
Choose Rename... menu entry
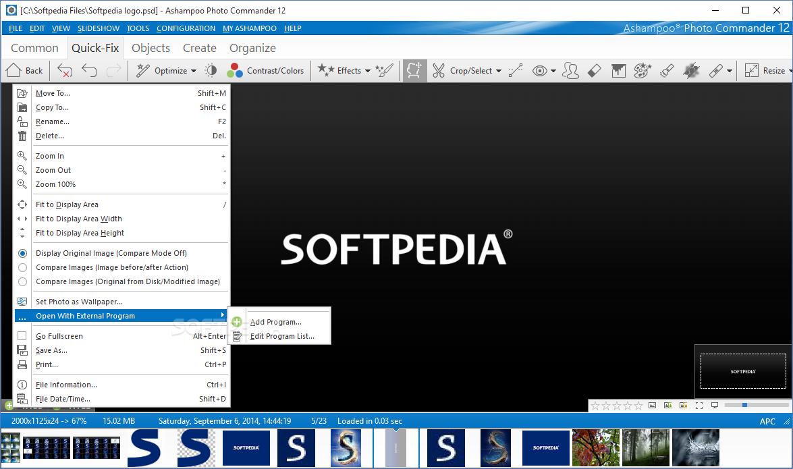click(x=121, y=121)
